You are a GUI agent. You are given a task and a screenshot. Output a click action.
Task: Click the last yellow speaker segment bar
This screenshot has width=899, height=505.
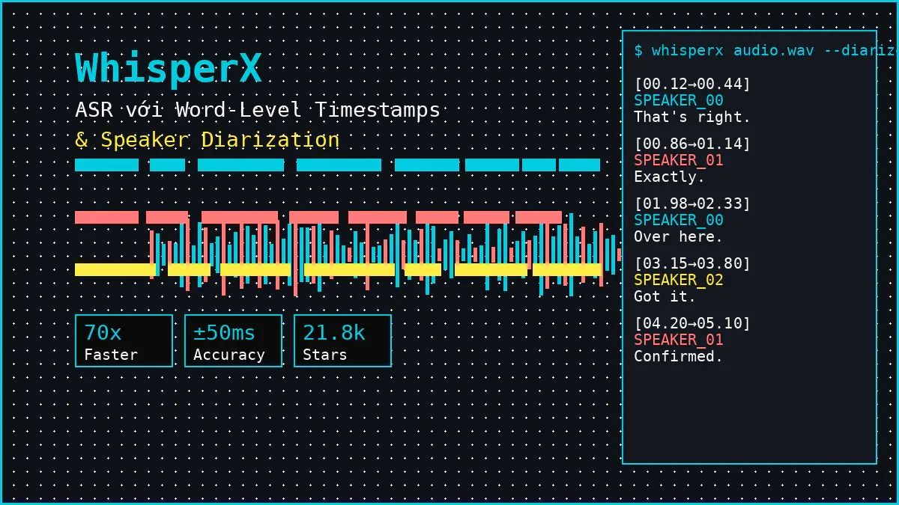[566, 270]
